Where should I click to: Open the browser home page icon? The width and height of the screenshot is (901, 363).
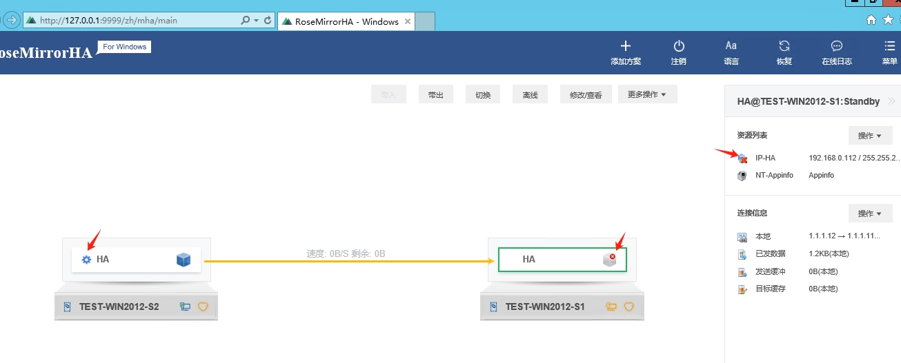tap(872, 20)
